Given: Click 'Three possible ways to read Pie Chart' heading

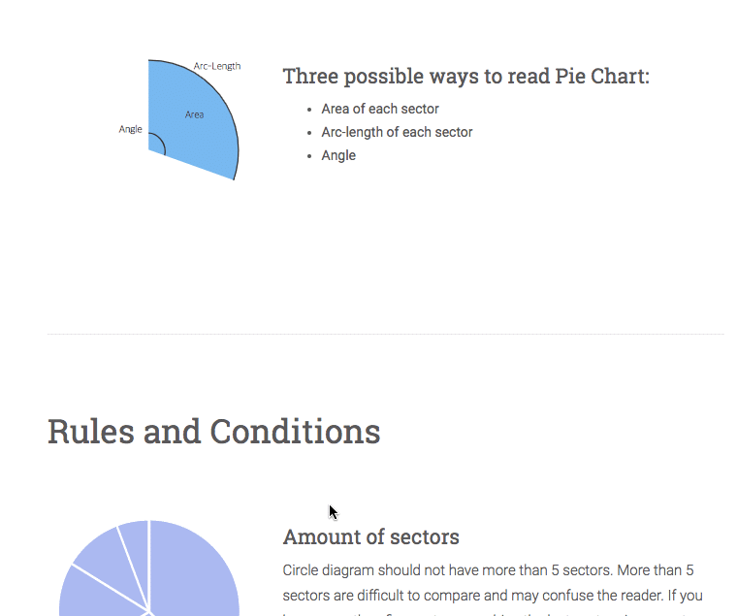Looking at the screenshot, I should coord(465,77).
